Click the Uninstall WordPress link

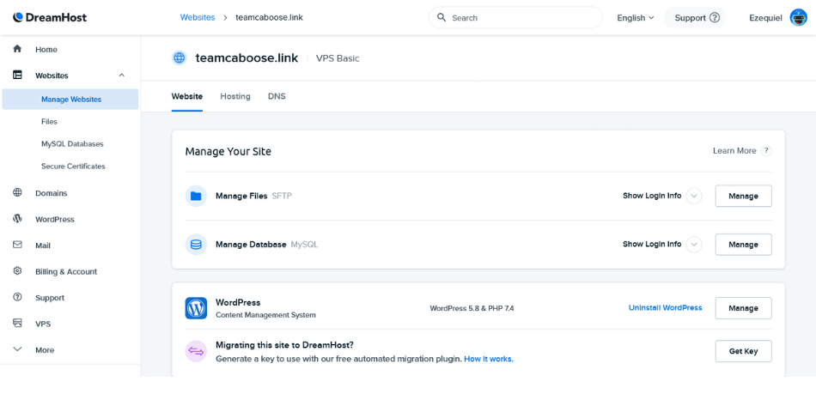(x=665, y=308)
